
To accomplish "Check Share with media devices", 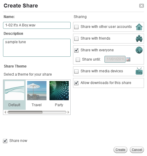I will tap(76, 71).
